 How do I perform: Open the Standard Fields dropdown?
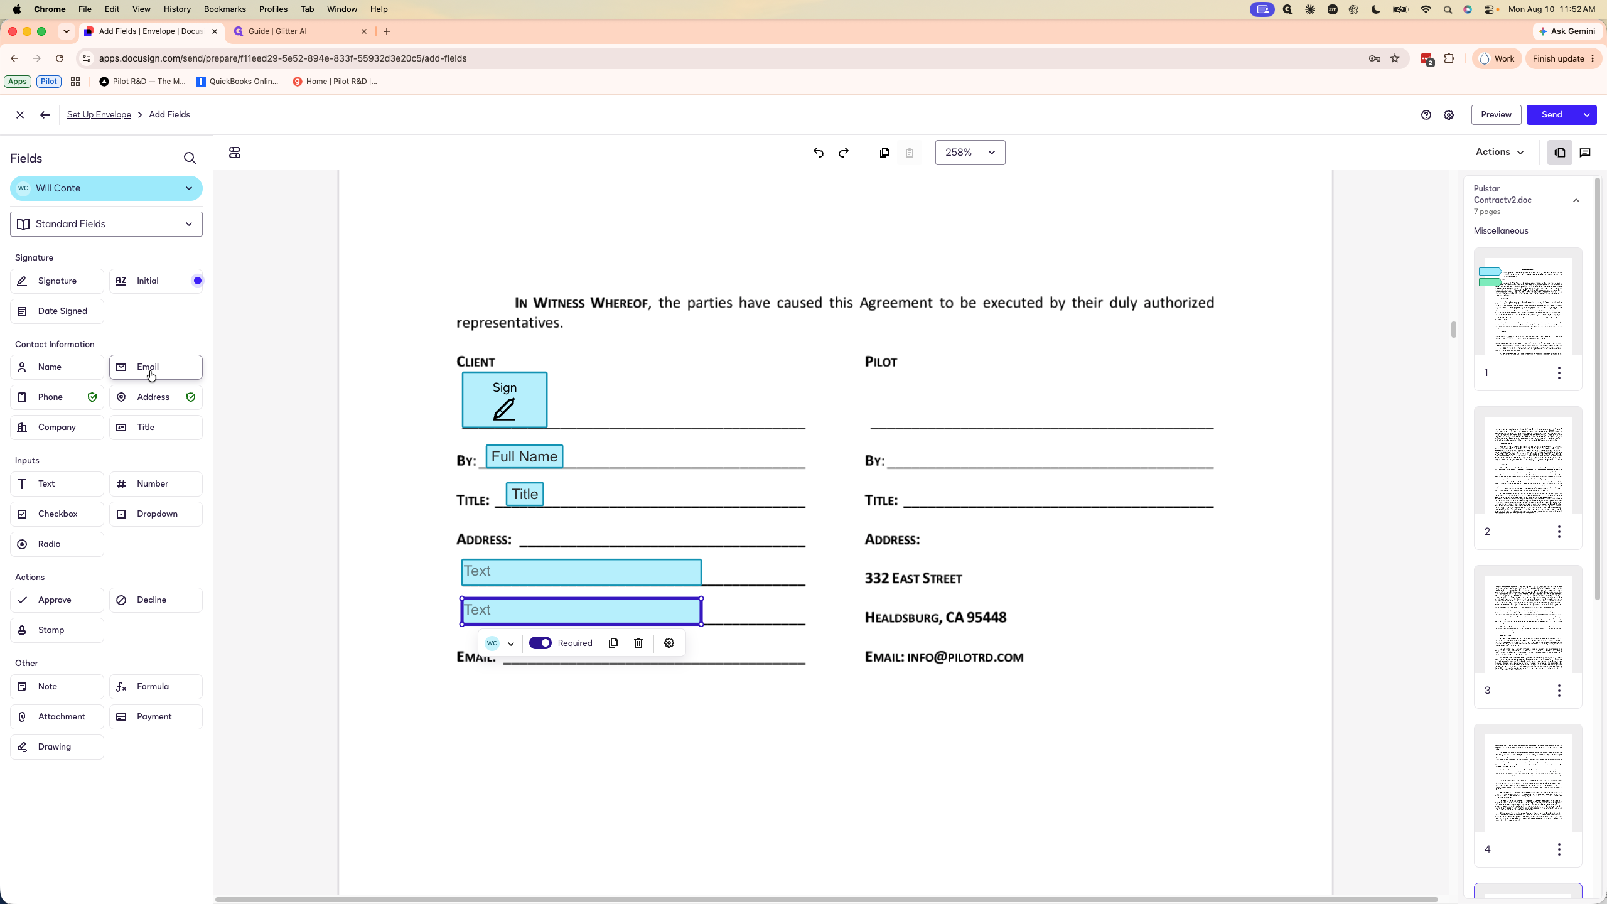click(x=106, y=224)
